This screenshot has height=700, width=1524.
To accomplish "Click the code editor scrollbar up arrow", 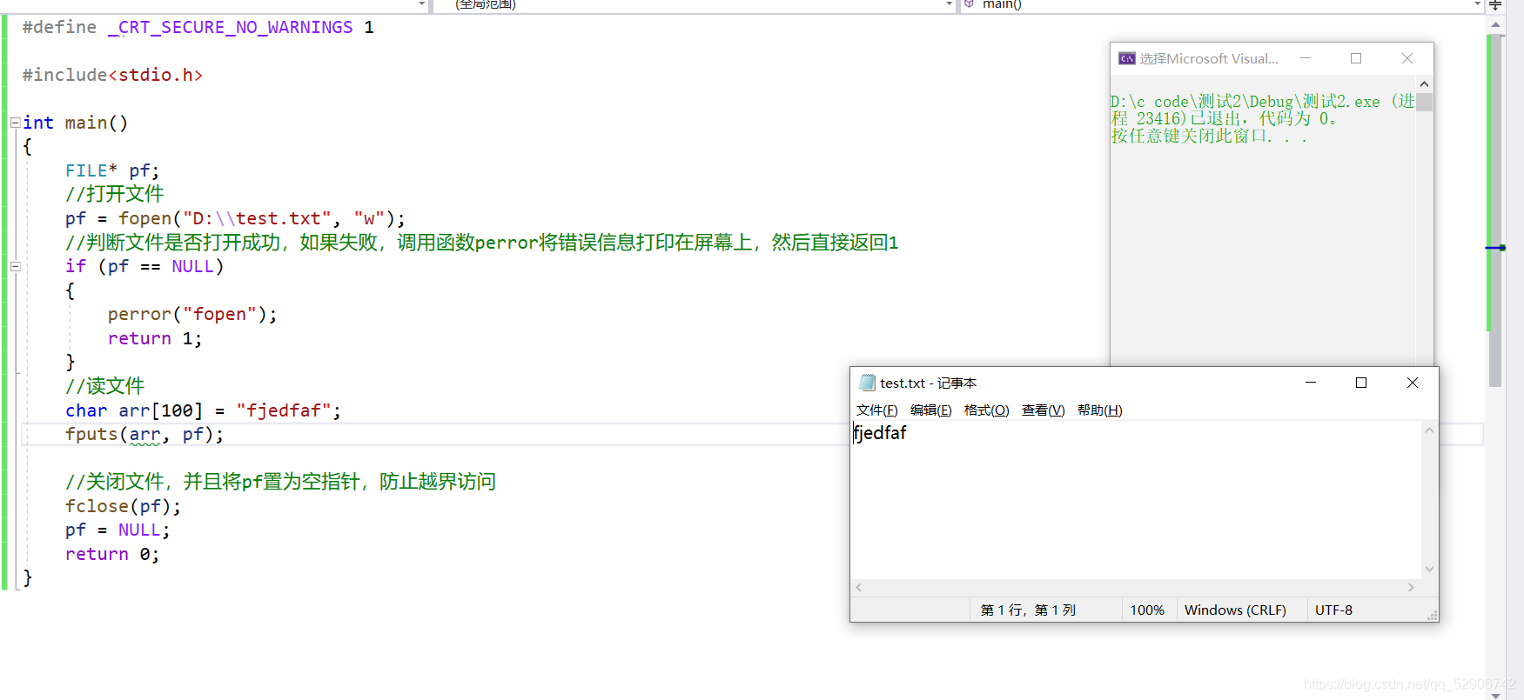I will (1495, 24).
